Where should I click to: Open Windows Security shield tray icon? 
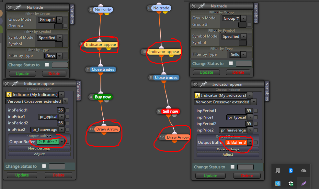[x=291, y=184]
